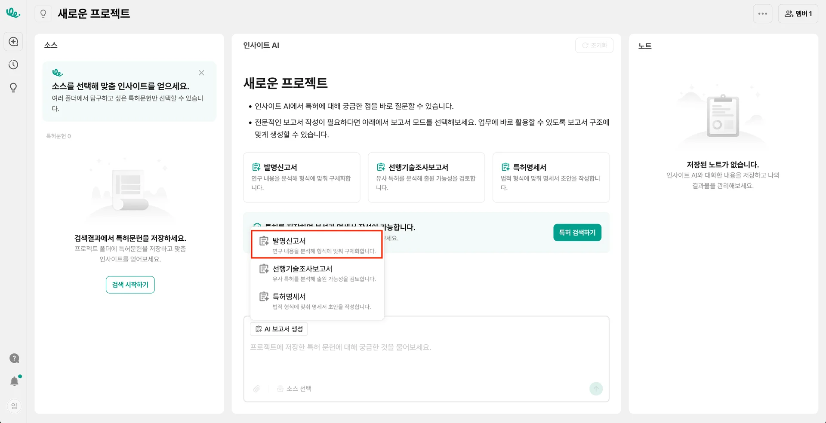Open the notifications bell

tap(14, 381)
